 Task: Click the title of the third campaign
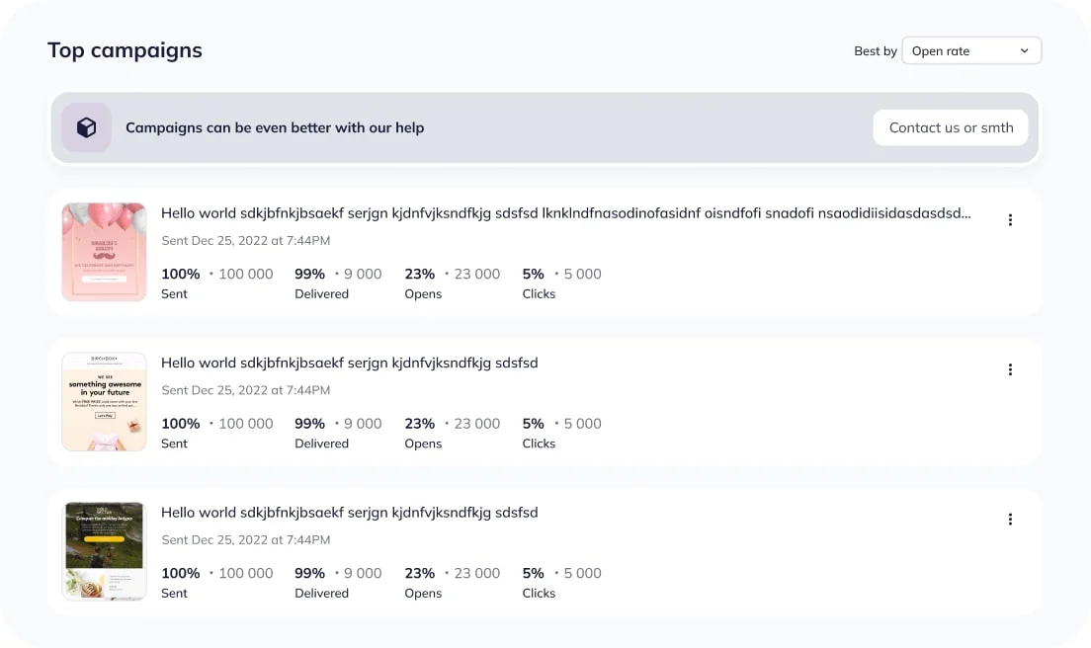349,513
